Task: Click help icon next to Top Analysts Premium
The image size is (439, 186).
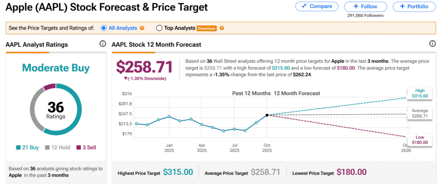Action: [222, 28]
